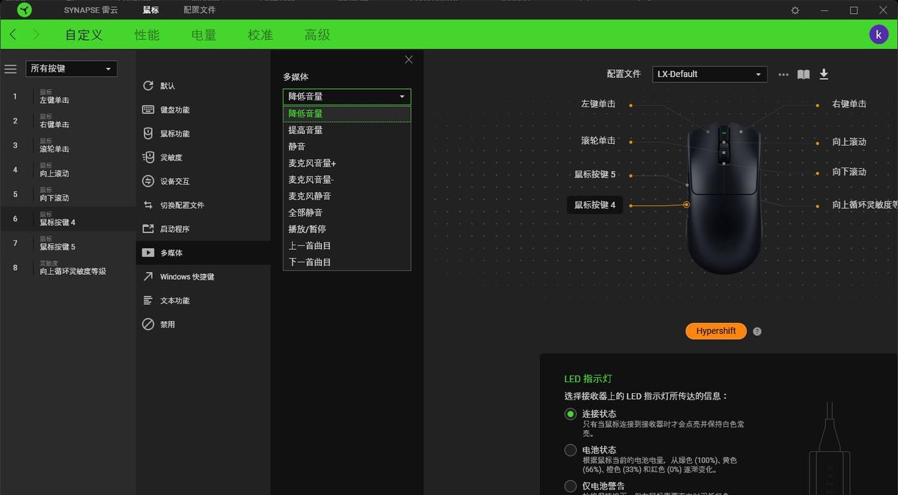Select row 3 滚轮单击 in button list
This screenshot has width=898, height=495.
coord(68,146)
